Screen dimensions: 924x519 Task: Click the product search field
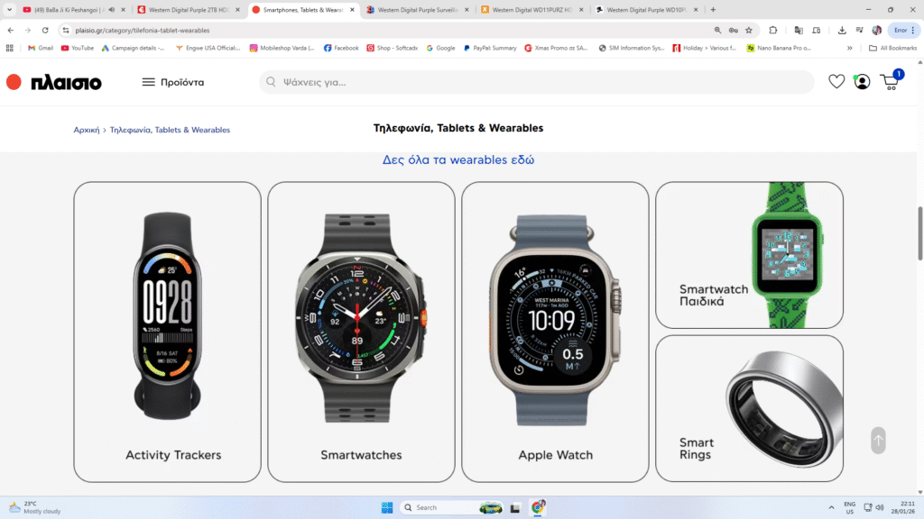tap(537, 82)
